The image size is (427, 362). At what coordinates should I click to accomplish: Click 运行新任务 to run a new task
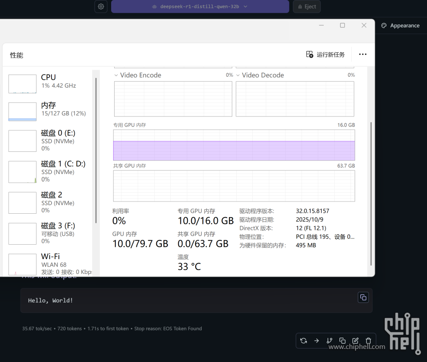tap(325, 54)
